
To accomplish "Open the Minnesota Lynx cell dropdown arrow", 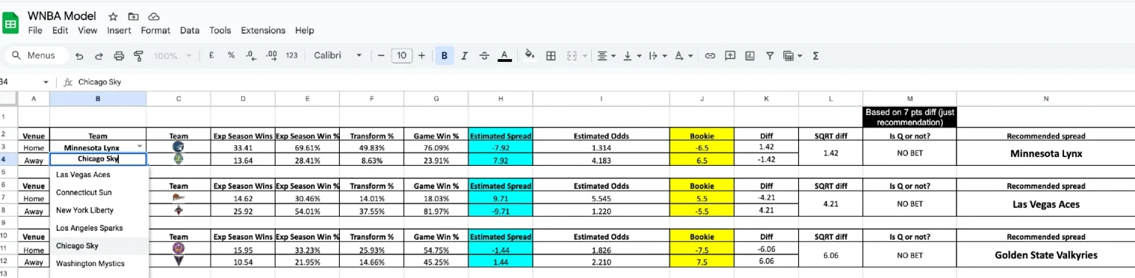I will [x=140, y=147].
